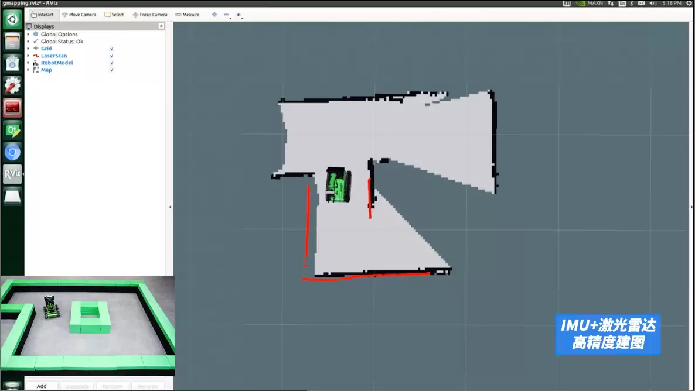695x391 pixels.
Task: Activate the Move Camera tool
Action: click(79, 15)
